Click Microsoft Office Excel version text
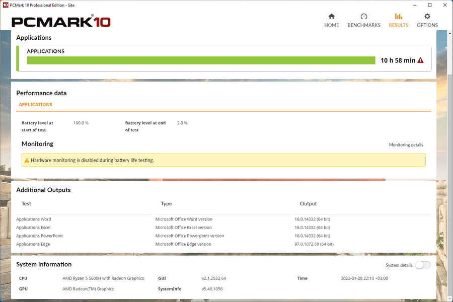Viewport: 453px width, 302px height. coord(183,228)
